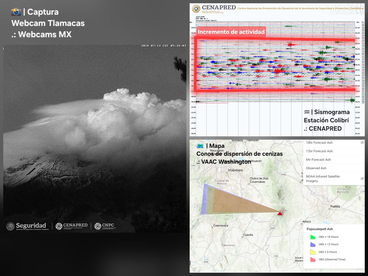Click the Popocatepetl Ash legend title
The image size is (368, 276).
click(320, 229)
